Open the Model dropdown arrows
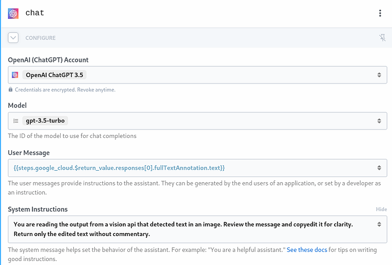The image size is (392, 265). coord(379,121)
